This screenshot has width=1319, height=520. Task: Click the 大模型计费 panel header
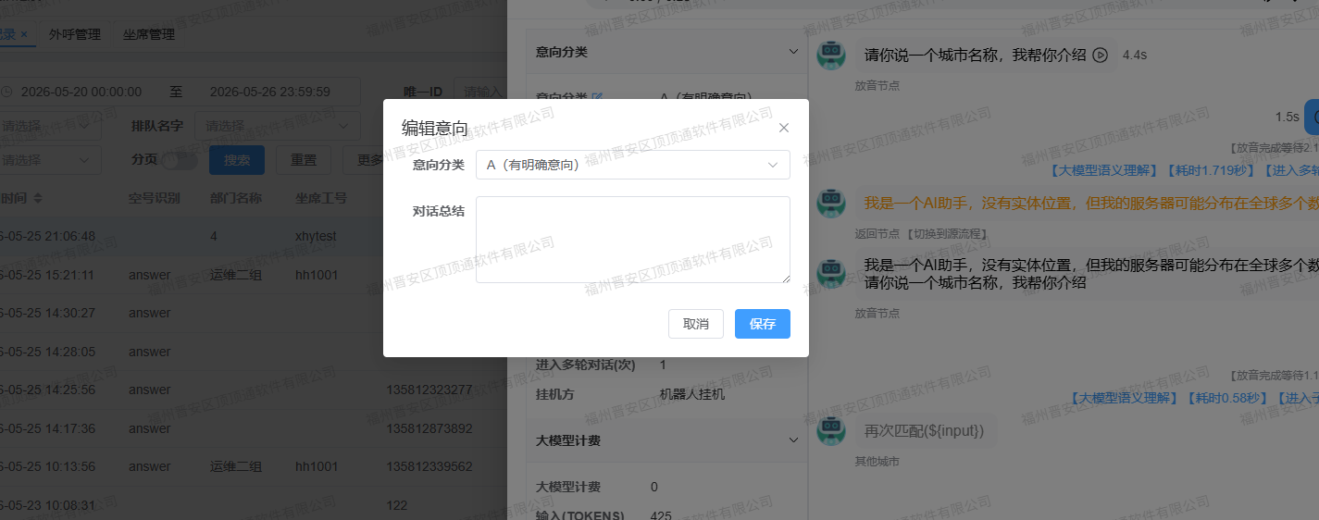(x=666, y=440)
